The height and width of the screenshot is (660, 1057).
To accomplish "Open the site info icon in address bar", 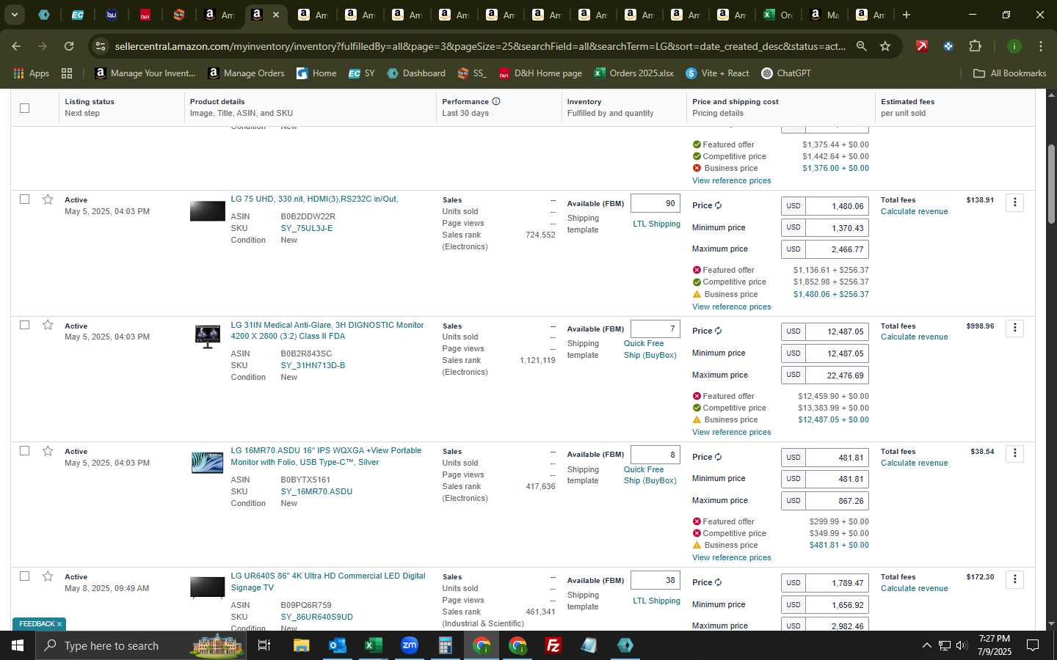I will (101, 46).
